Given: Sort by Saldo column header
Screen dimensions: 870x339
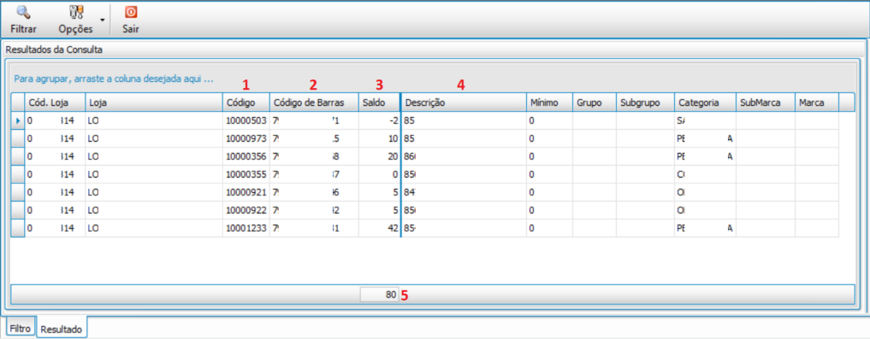Looking at the screenshot, I should point(379,102).
